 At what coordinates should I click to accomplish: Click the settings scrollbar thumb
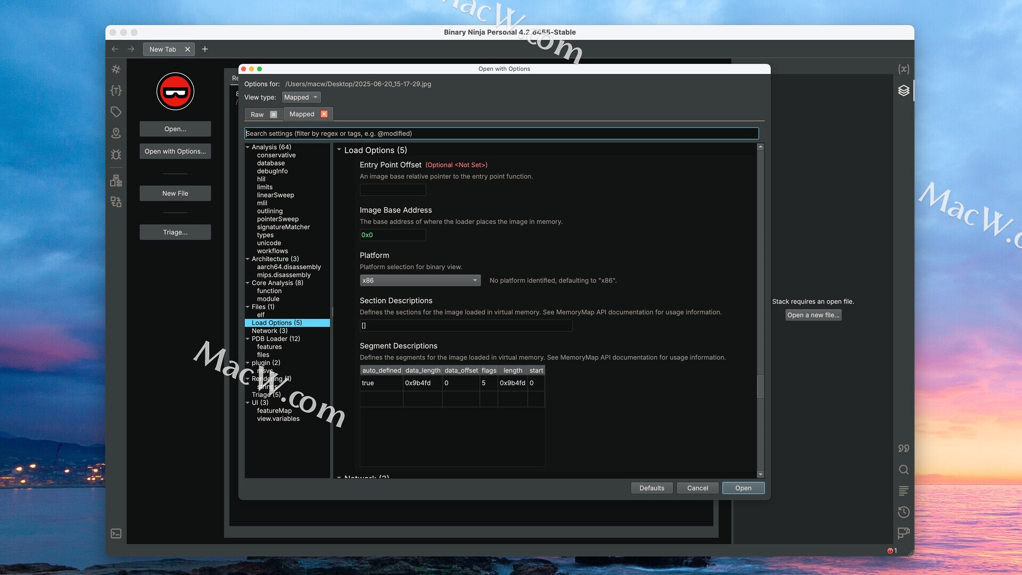(760, 387)
